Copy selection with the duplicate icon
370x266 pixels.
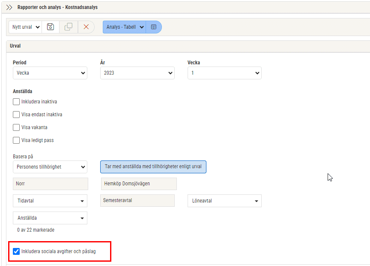[x=69, y=27]
